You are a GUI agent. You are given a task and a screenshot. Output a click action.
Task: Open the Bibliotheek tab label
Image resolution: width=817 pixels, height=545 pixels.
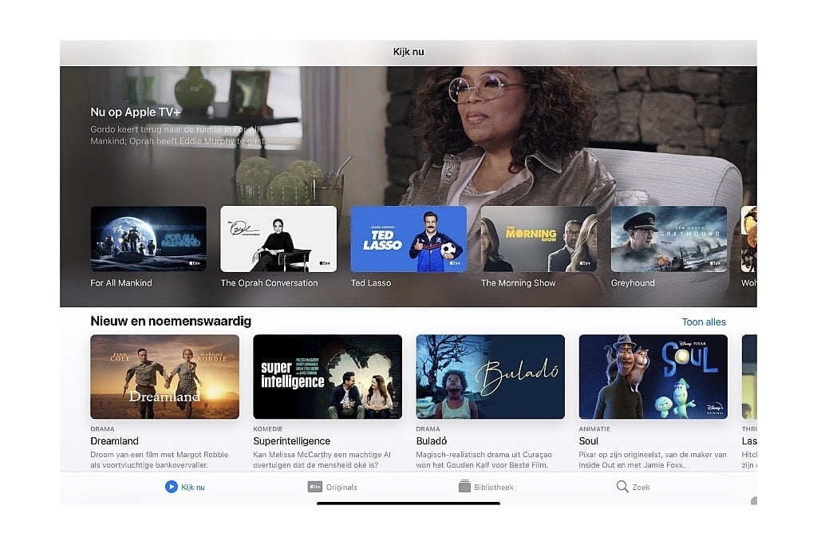tap(493, 488)
